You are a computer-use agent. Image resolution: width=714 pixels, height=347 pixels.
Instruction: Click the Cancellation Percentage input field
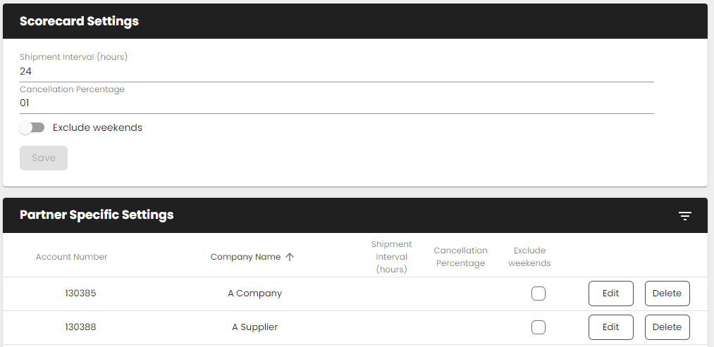(x=337, y=103)
